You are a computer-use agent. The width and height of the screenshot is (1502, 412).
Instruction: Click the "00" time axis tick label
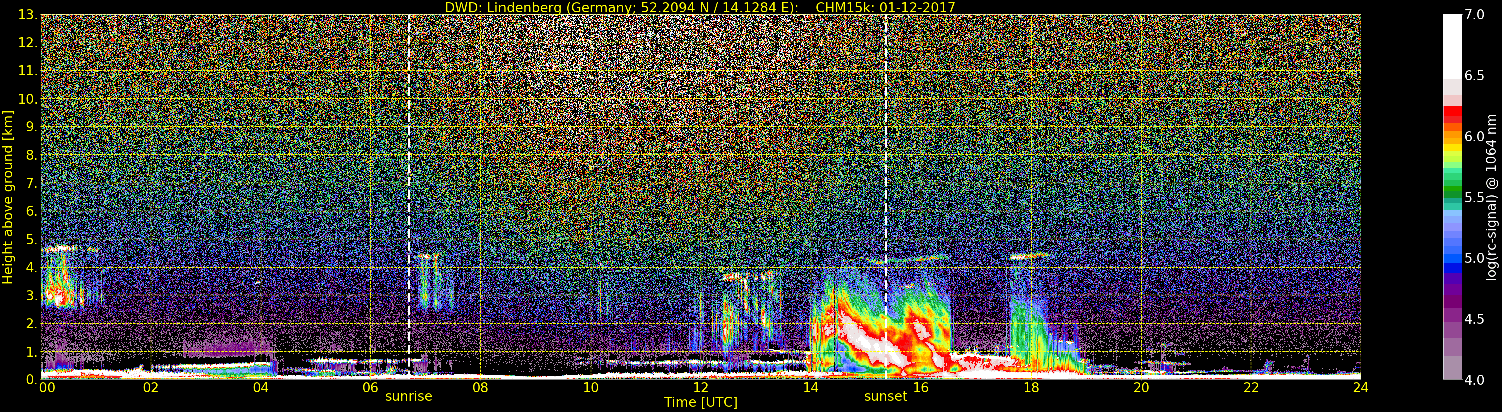pyautogui.click(x=46, y=388)
